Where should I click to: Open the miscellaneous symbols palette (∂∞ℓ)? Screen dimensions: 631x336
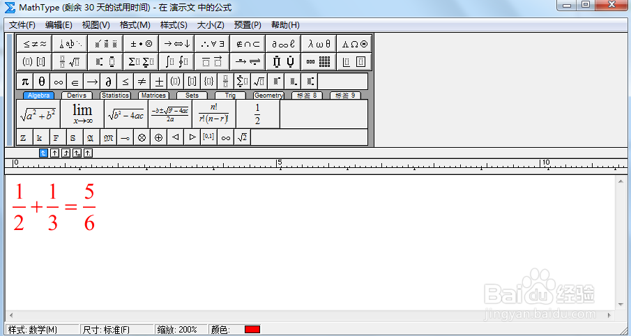pos(283,44)
